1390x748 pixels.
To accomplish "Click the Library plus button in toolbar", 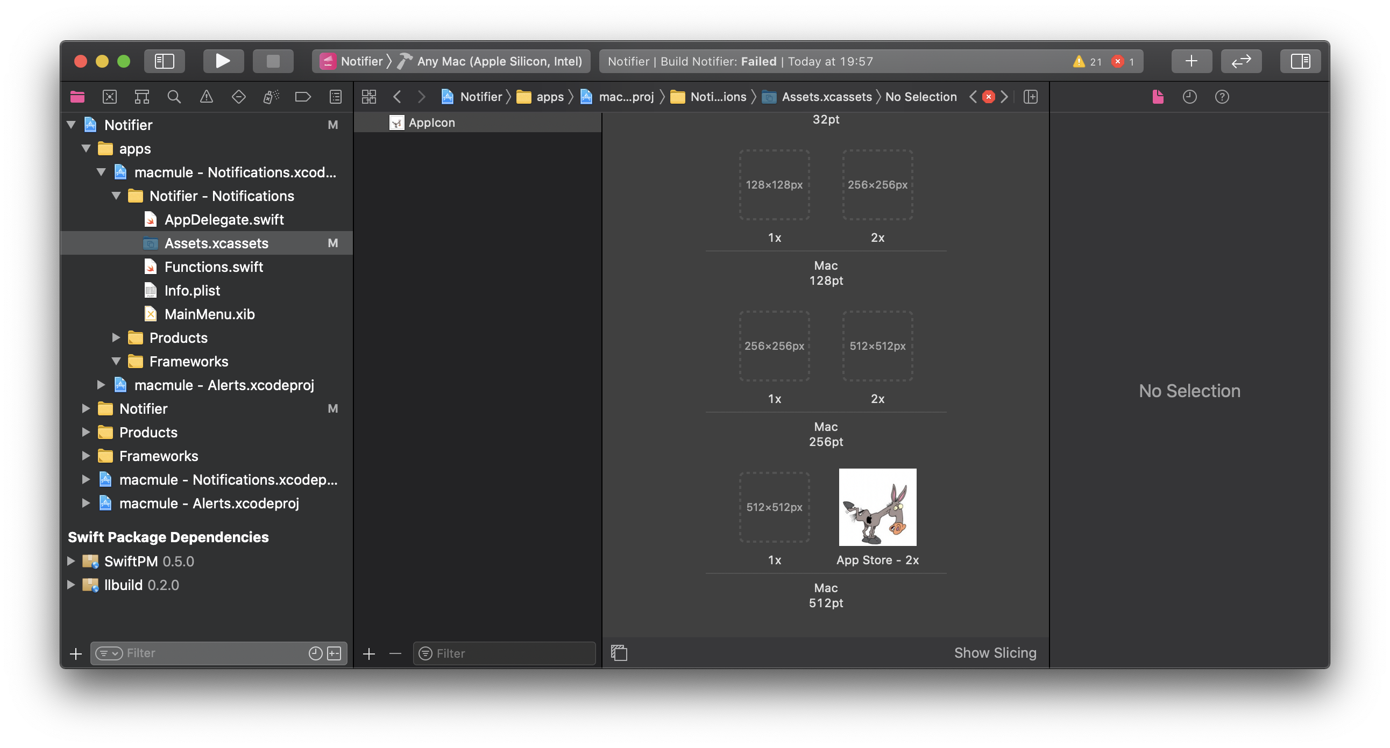I will [x=1192, y=61].
